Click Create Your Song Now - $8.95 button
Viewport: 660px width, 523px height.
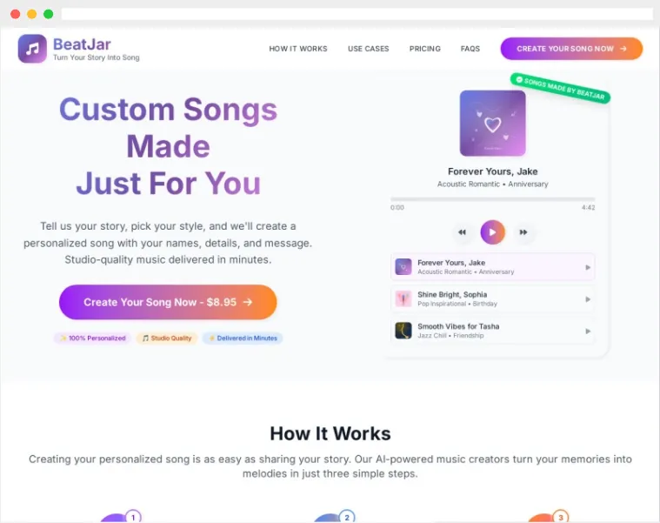coord(168,302)
